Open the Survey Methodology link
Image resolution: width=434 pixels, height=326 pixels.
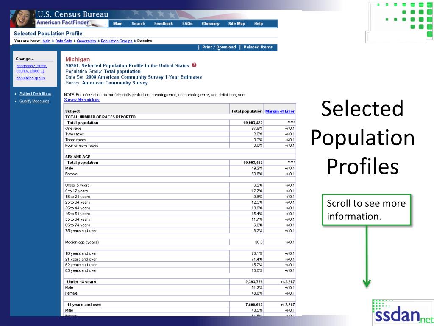(82, 100)
